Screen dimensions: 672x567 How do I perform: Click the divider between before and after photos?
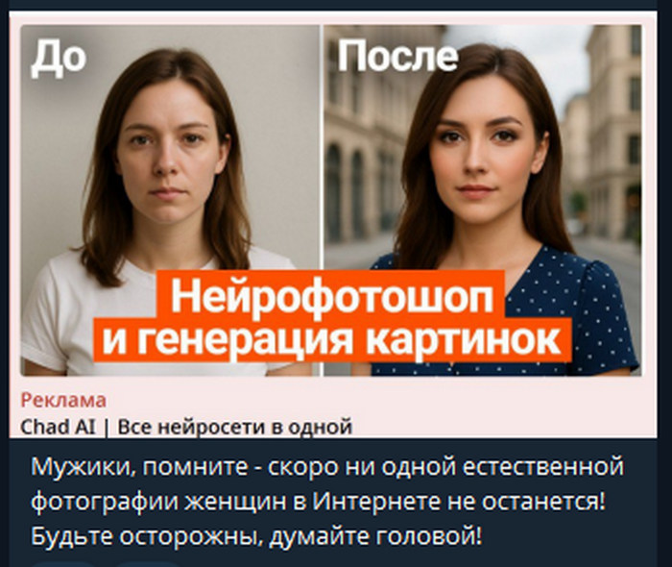point(322,200)
